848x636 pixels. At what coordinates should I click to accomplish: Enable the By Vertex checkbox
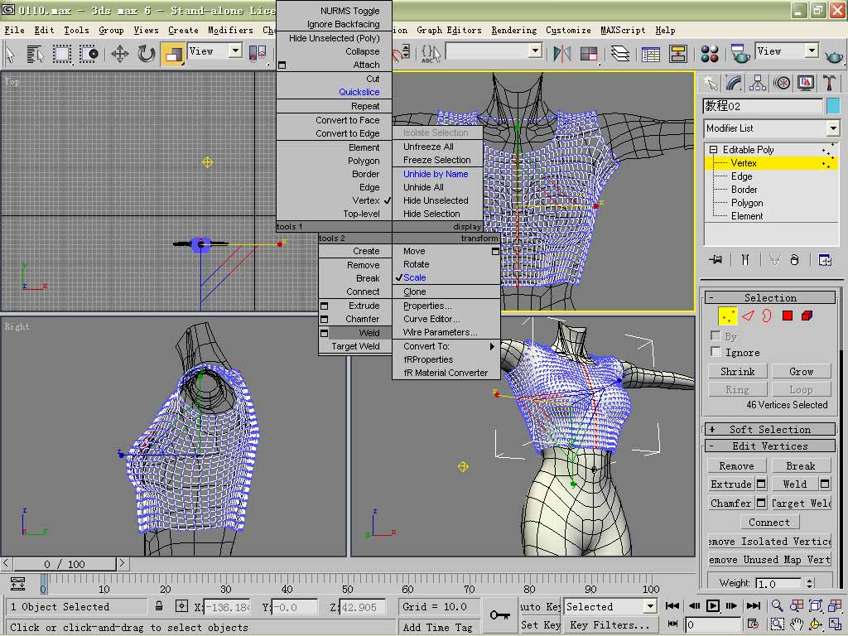[716, 336]
